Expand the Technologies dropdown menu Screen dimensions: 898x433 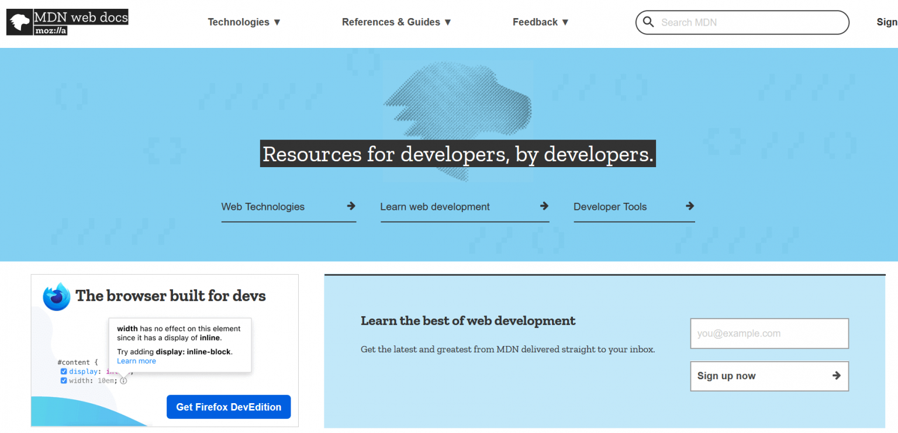point(244,22)
